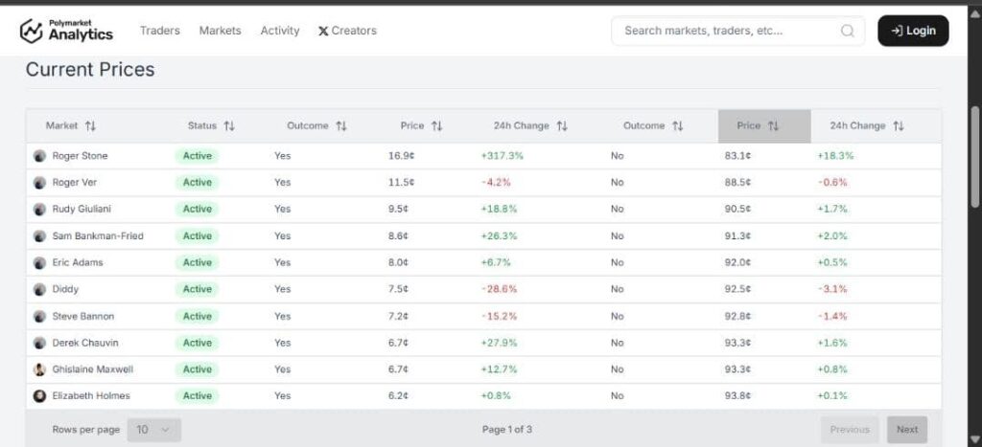The image size is (982, 447).
Task: Click Elizabeth Holmes' avatar photo
Action: [39, 395]
